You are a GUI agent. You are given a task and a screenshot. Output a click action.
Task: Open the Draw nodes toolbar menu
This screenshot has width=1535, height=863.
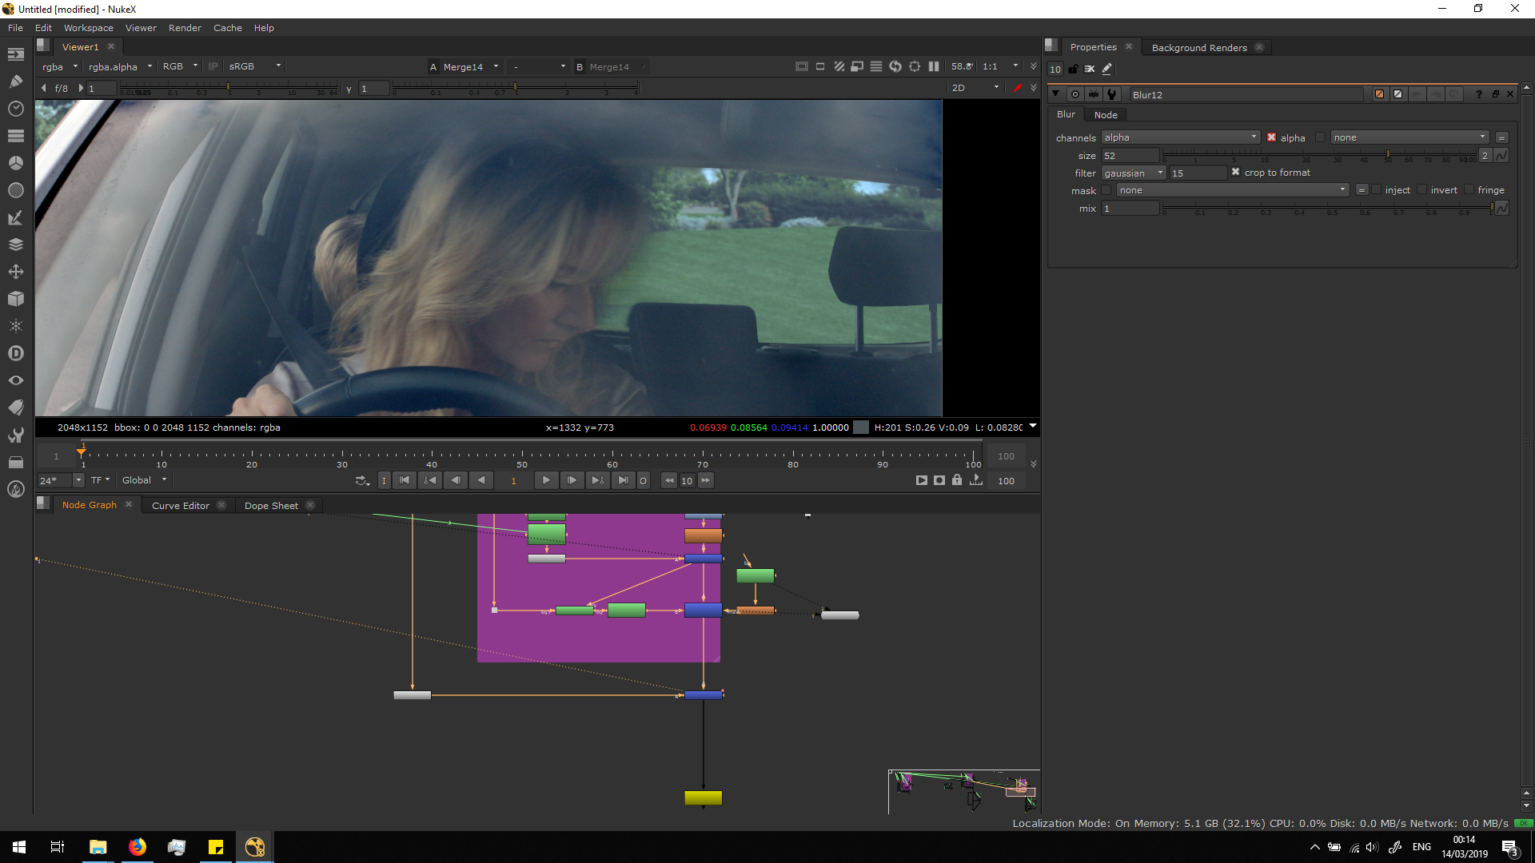coord(15,81)
